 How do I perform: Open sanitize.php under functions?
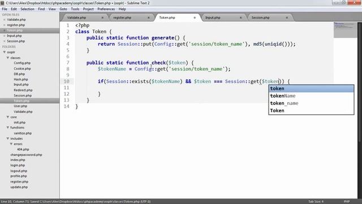click(x=23, y=133)
